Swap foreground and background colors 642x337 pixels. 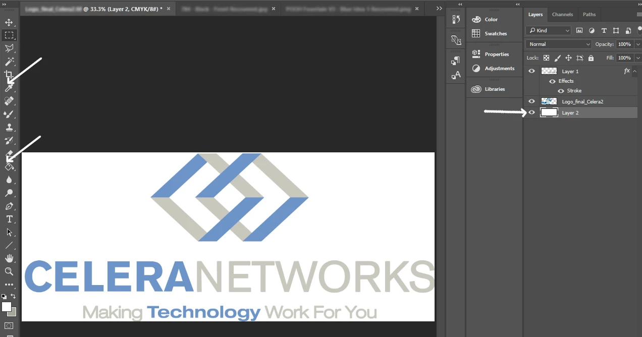pos(14,296)
